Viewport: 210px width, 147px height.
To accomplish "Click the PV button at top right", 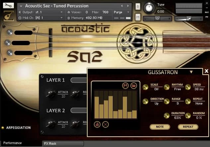I will [x=207, y=17].
